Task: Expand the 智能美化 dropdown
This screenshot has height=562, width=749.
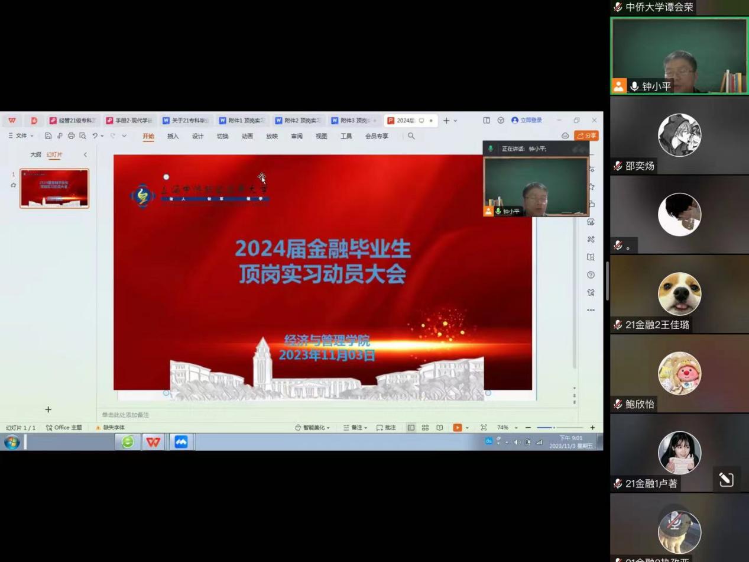Action: pyautogui.click(x=313, y=428)
